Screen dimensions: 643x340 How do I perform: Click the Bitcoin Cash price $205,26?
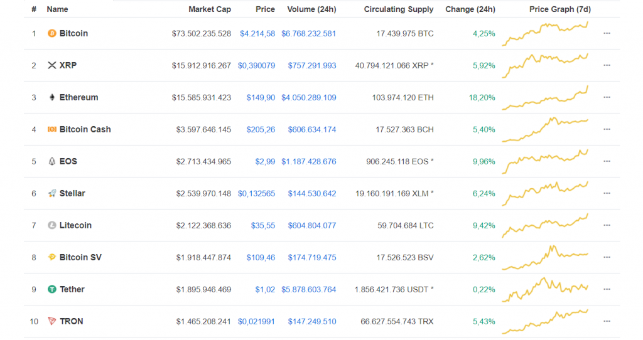pos(261,129)
